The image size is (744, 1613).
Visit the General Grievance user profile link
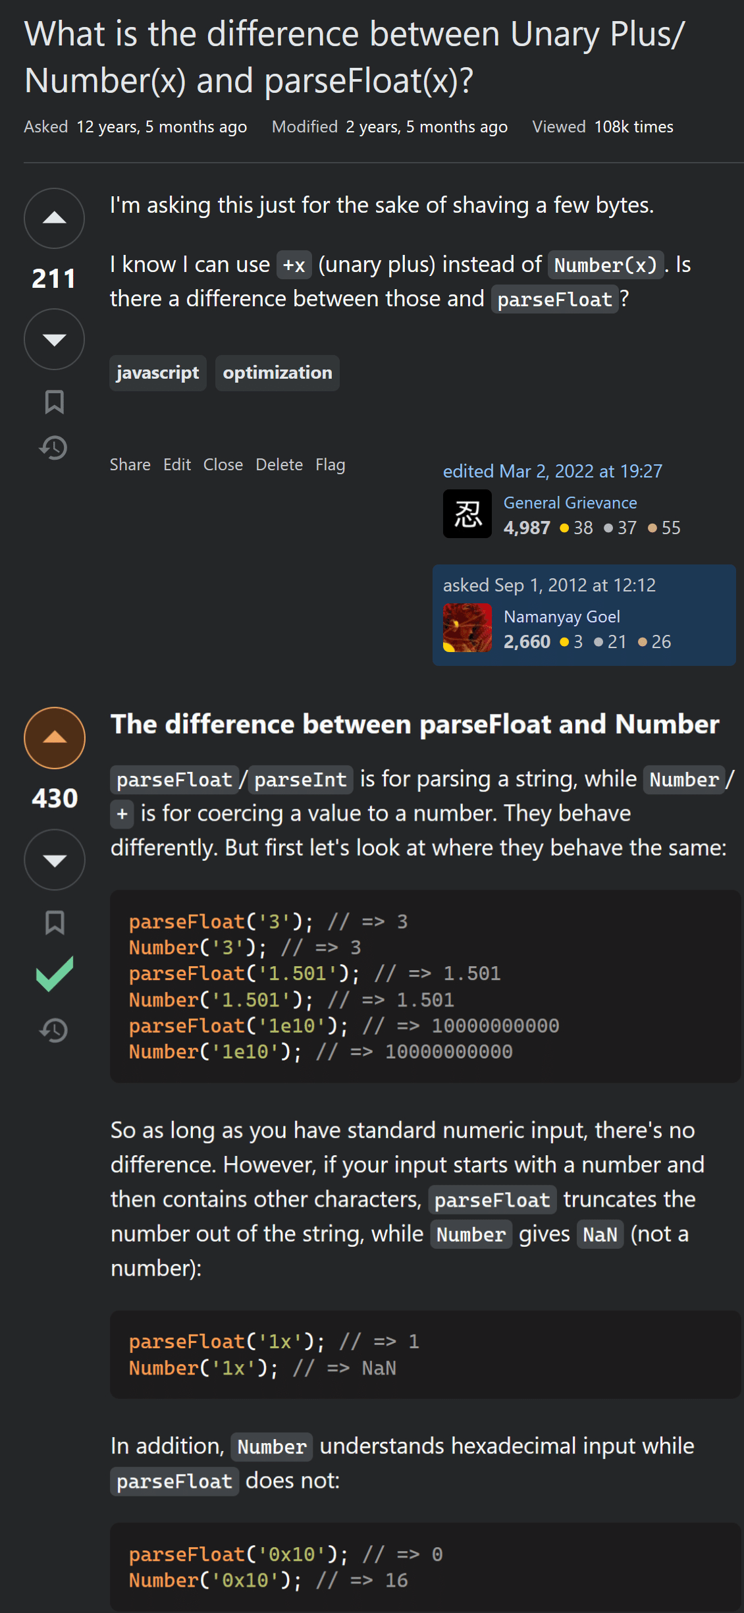pyautogui.click(x=570, y=503)
